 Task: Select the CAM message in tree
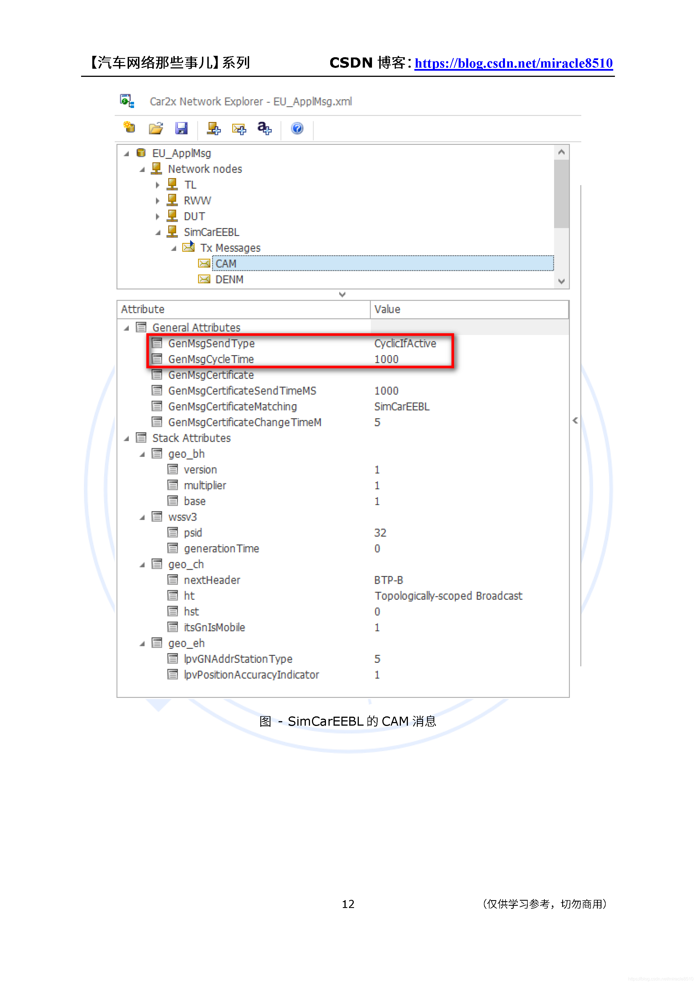click(x=383, y=263)
